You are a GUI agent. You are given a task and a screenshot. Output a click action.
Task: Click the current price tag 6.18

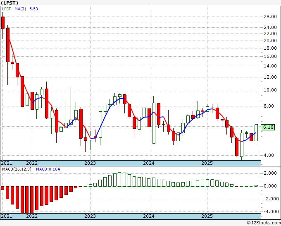pos(268,127)
